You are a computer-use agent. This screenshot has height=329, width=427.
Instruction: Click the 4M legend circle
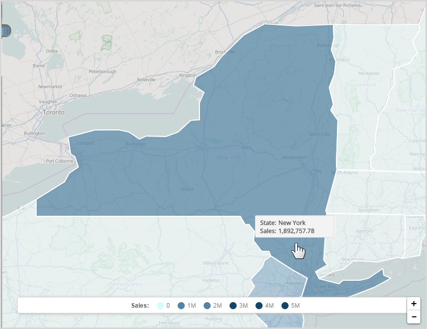(x=259, y=306)
